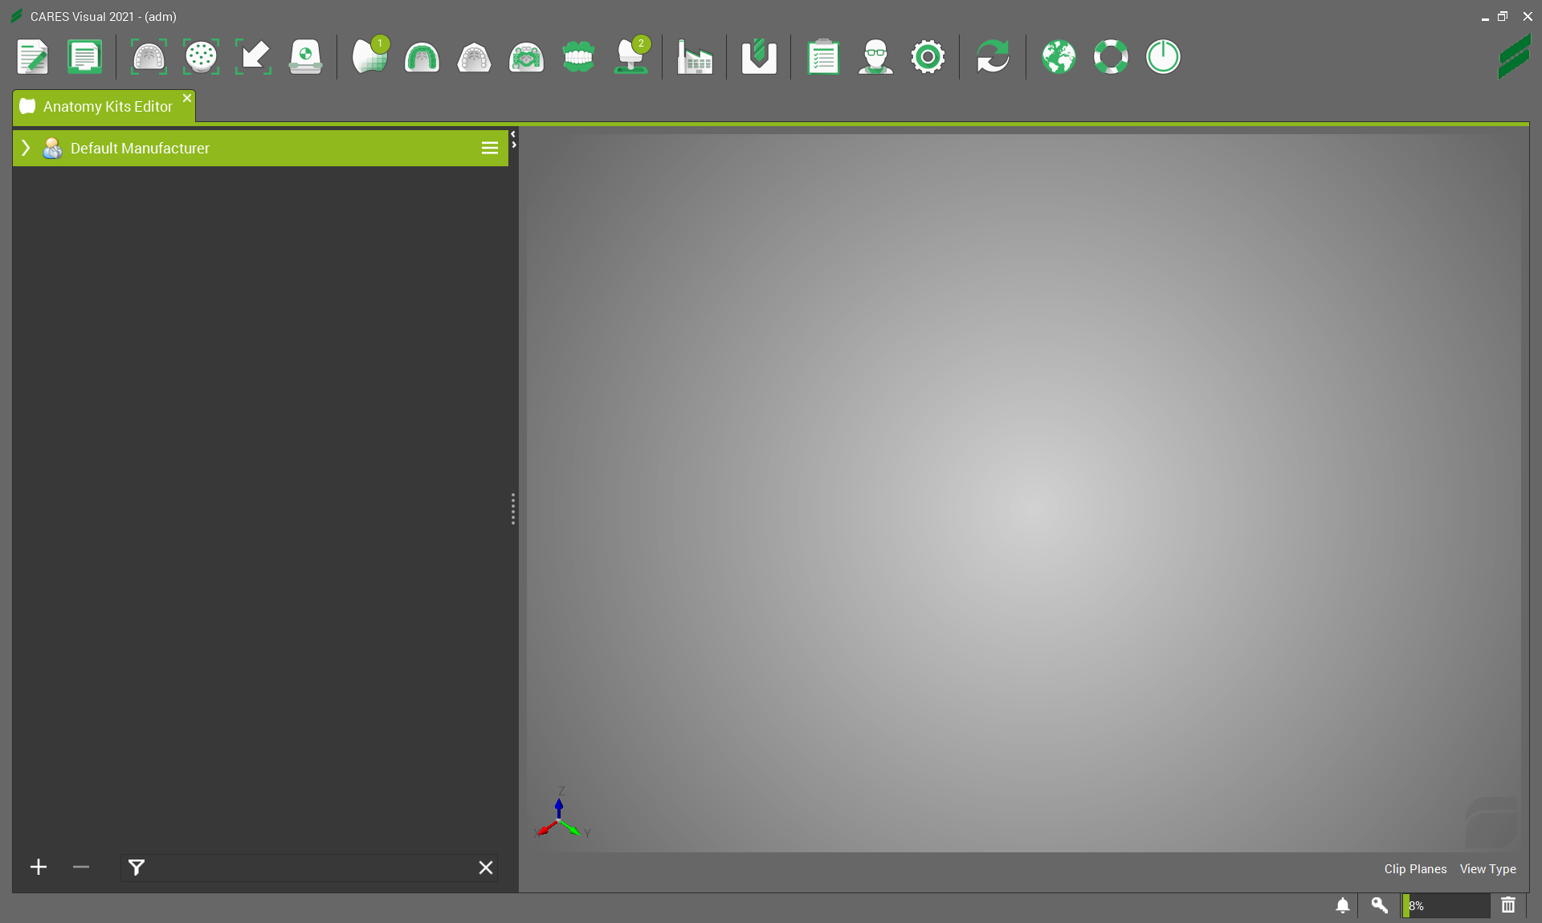Open the Clip Planes options
Image resolution: width=1542 pixels, height=923 pixels.
point(1415,869)
